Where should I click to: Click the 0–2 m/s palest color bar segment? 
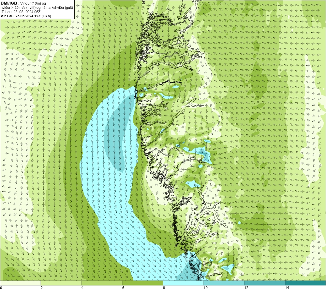[20, 283]
